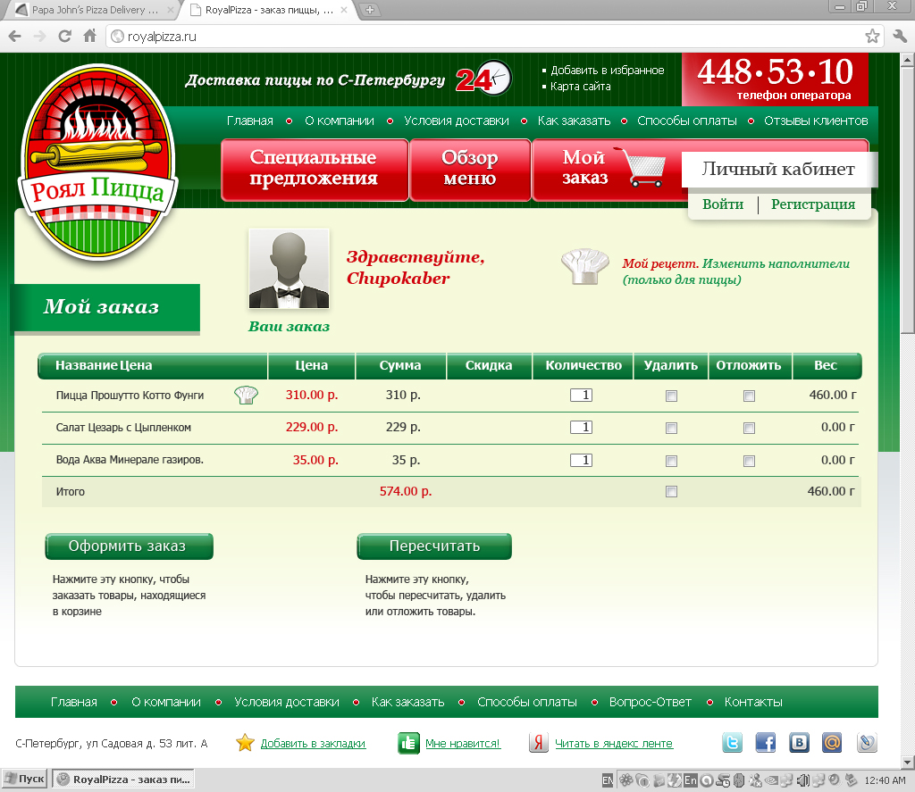Open Отзывы клиентов in top nav

[x=816, y=121]
